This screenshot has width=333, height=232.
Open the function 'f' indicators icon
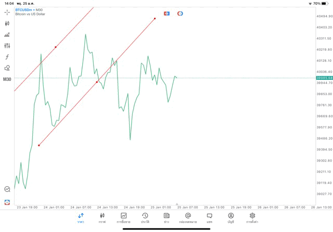(x=7, y=57)
